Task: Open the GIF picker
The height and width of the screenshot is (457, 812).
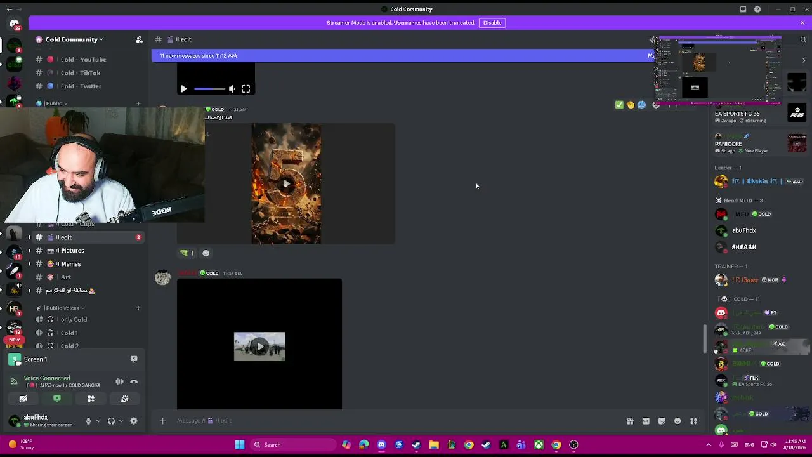Action: (646, 421)
